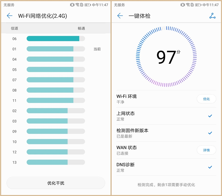The image size is (222, 196).
Task: Tap the checkmark next to 检测固件新版本
Action: pos(210,133)
